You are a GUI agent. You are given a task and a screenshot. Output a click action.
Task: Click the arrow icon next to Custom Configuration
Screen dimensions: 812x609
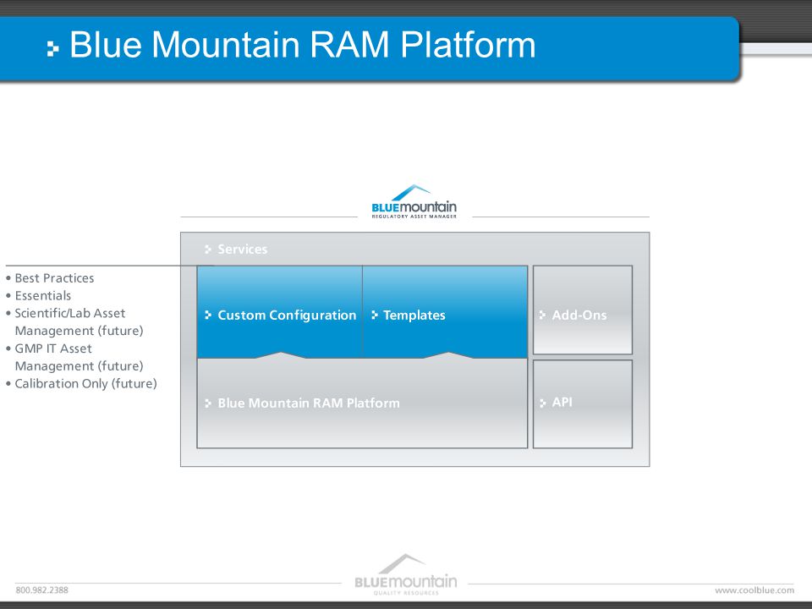(208, 315)
